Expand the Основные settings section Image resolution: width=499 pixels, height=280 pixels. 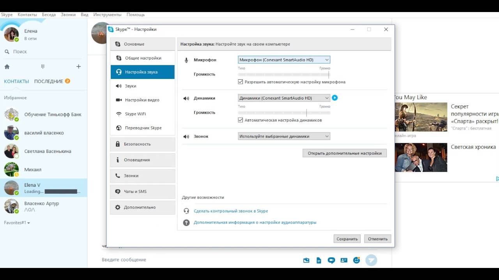(143, 44)
